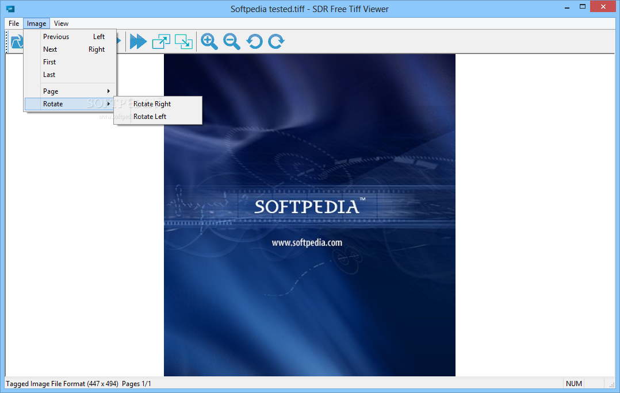Image resolution: width=620 pixels, height=393 pixels.
Task: Click the blue enlarge-window toolbar icon
Action: tap(161, 41)
